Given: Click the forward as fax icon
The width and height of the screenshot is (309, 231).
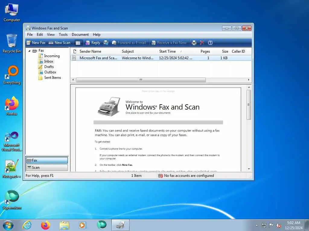Looking at the screenshot, I should (106, 43).
